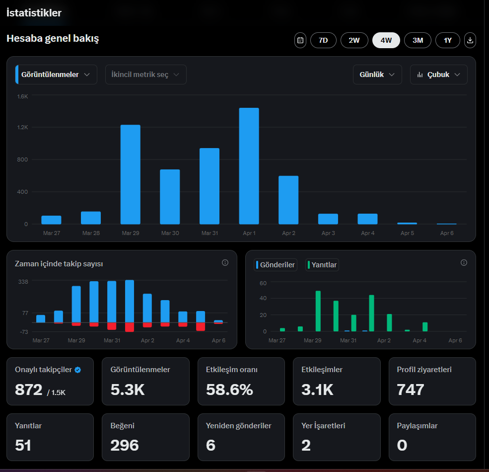This screenshot has width=489, height=472.
Task: Expand the İkincil metrik seç dropdown
Action: pyautogui.click(x=145, y=75)
